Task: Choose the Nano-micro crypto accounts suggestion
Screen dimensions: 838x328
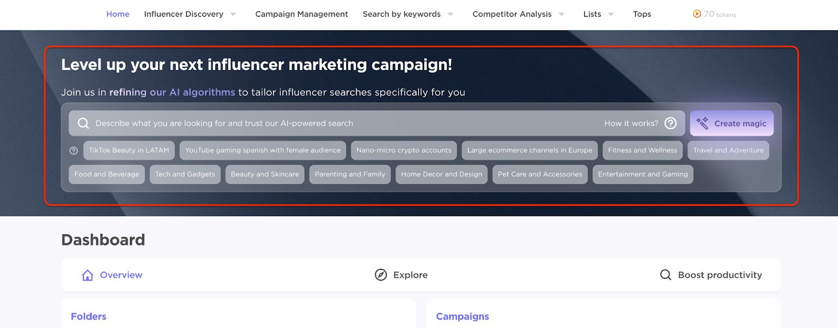Action: coord(403,151)
